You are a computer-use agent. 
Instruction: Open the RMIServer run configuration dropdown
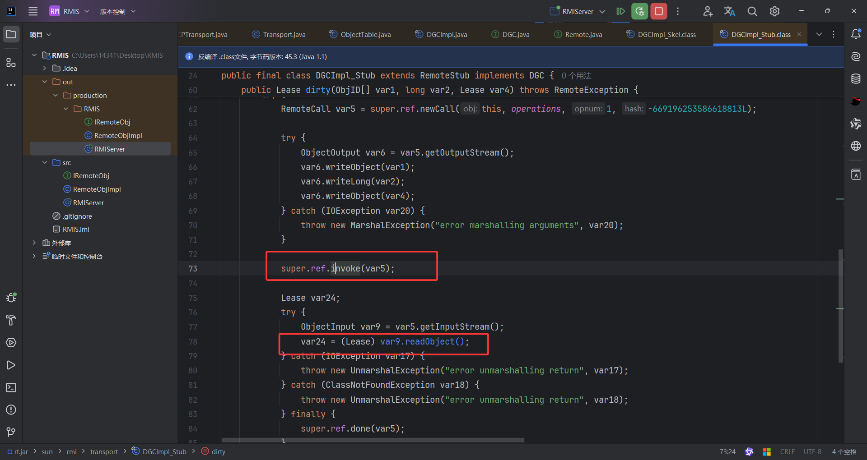[578, 11]
